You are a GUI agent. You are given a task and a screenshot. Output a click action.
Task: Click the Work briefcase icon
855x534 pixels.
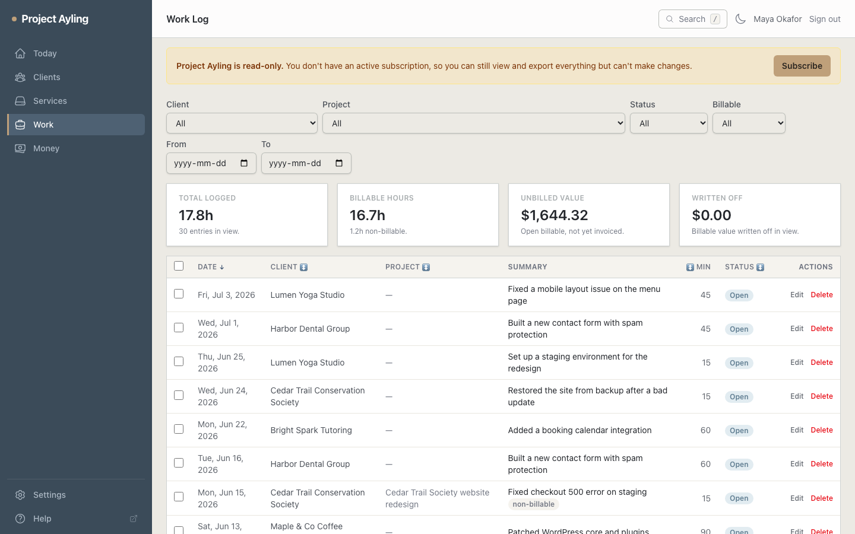(20, 125)
